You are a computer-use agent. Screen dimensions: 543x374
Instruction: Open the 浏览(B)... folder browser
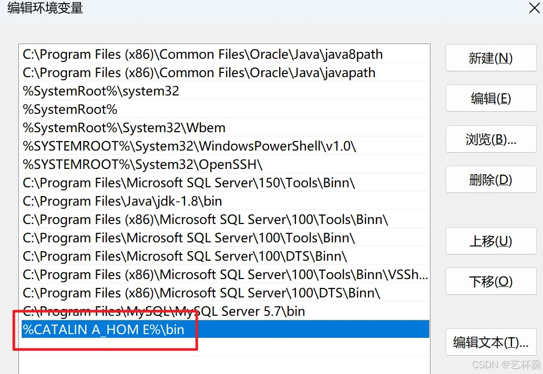click(491, 139)
